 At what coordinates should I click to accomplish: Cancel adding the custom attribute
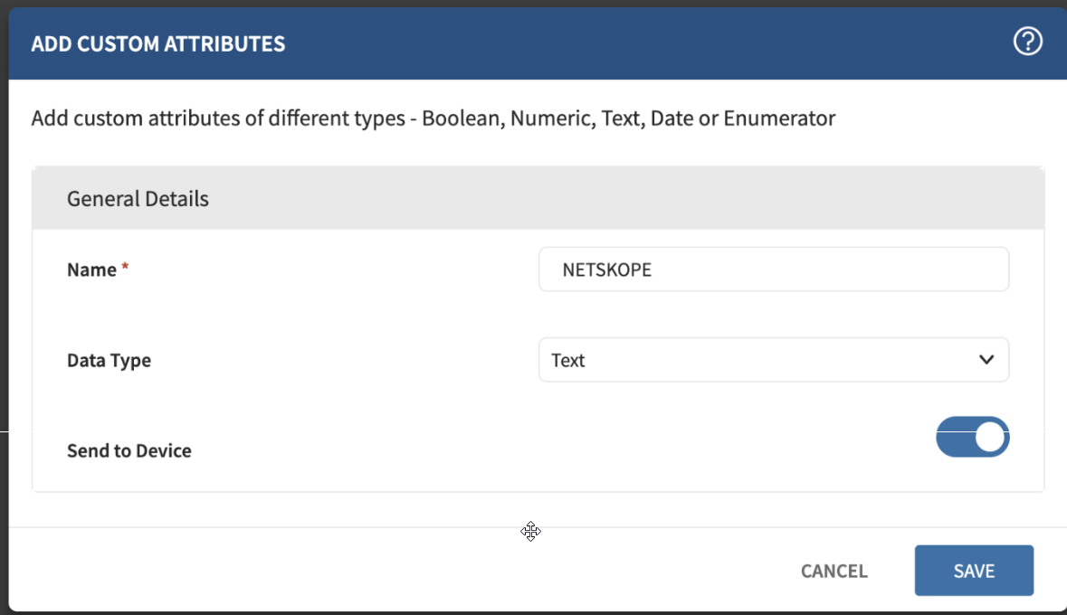(834, 571)
